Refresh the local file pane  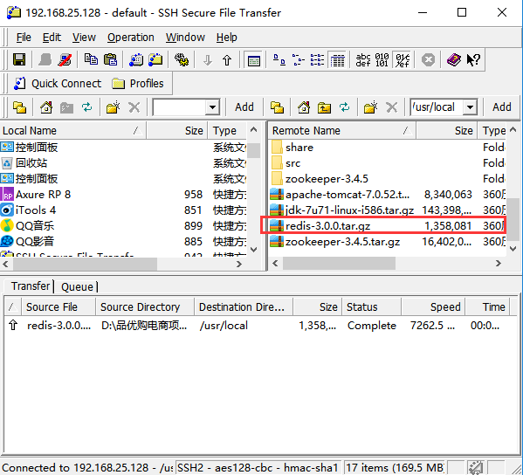coord(86,107)
